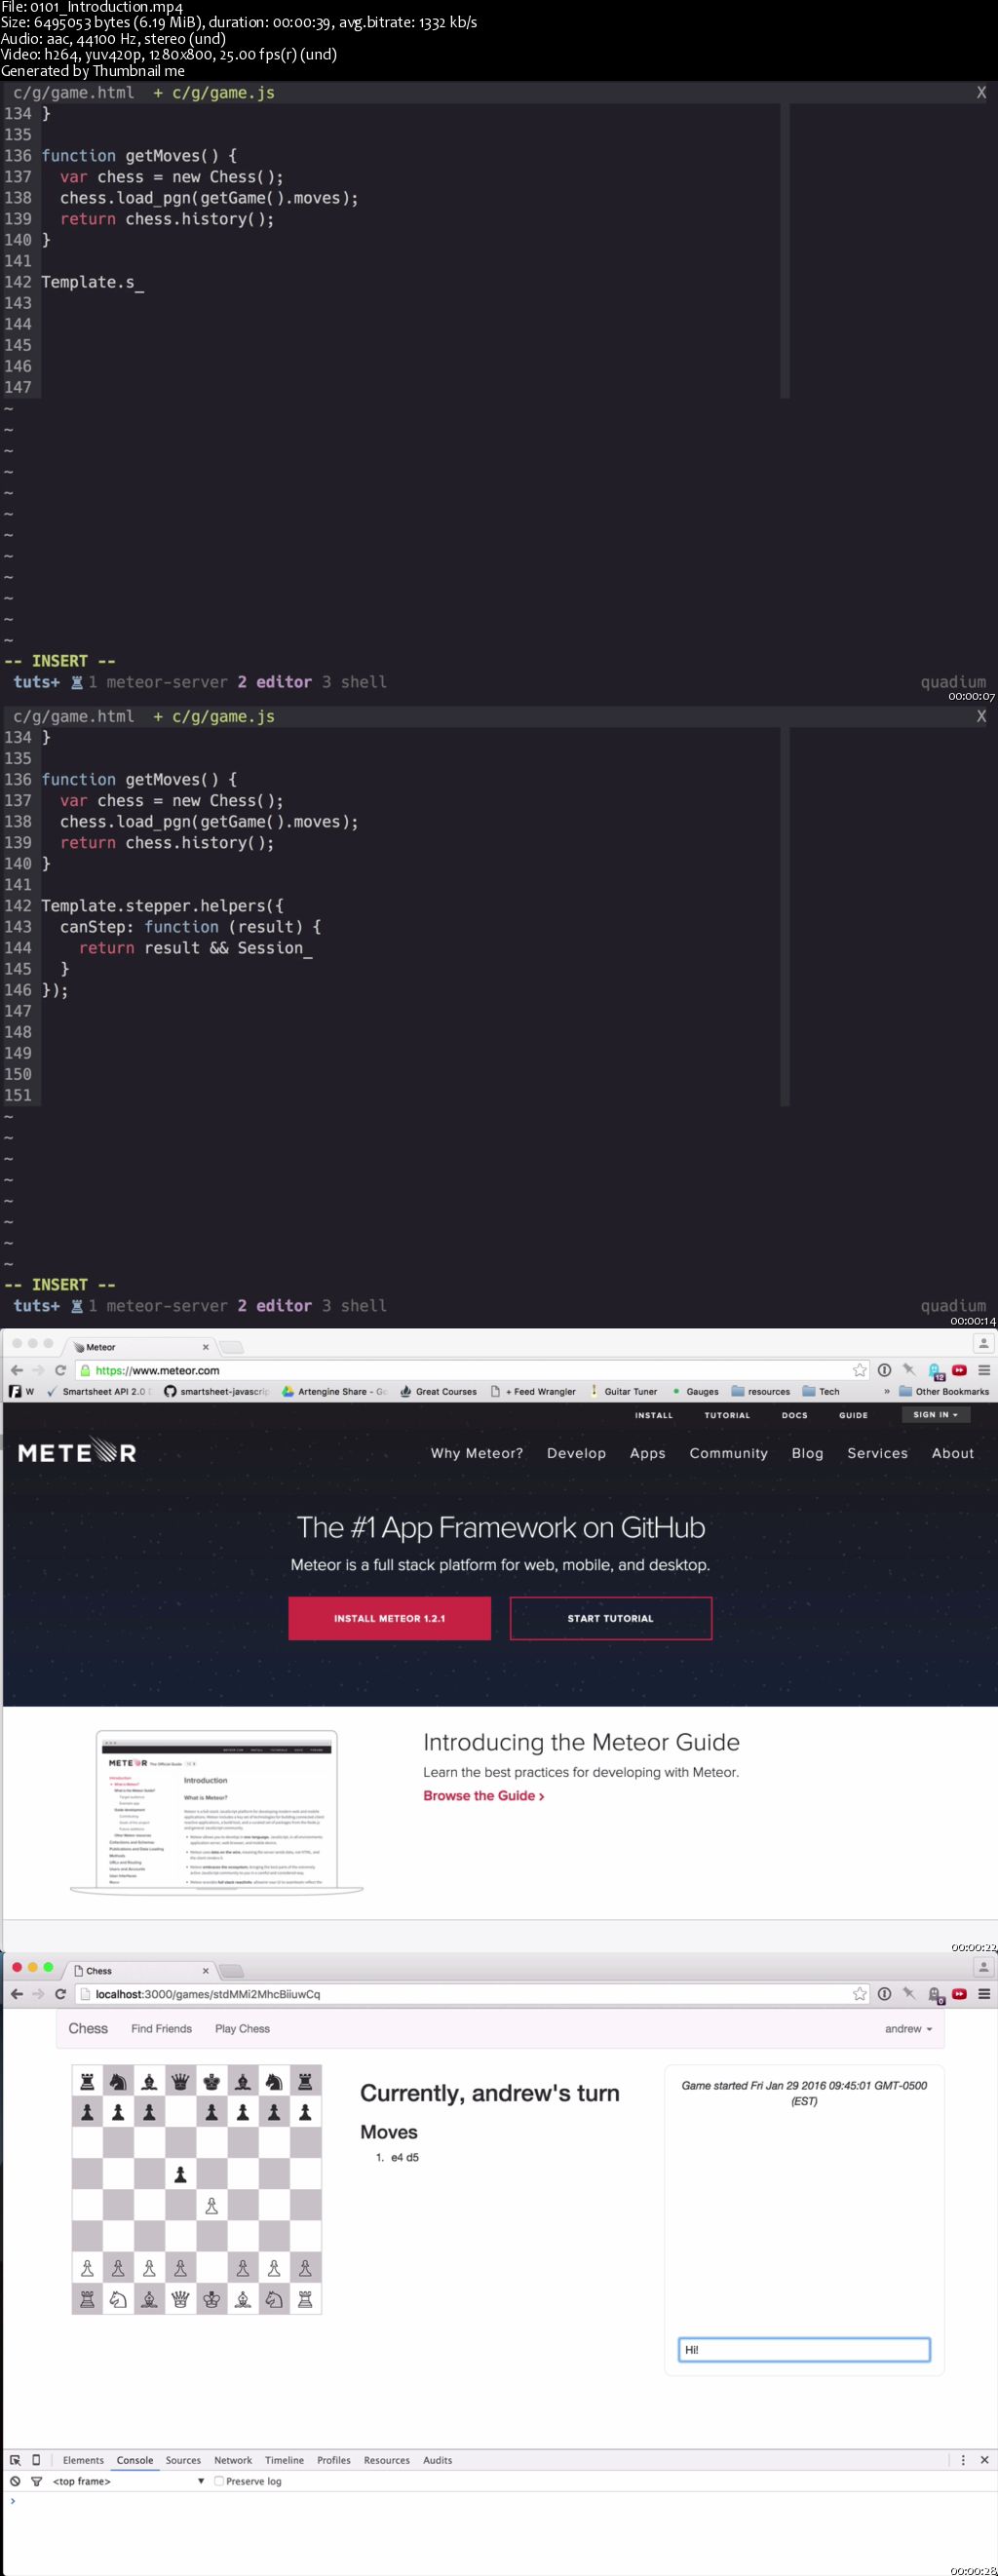Show hidden bookmarks with the » chevron
This screenshot has height=2576, width=998.
click(886, 1391)
